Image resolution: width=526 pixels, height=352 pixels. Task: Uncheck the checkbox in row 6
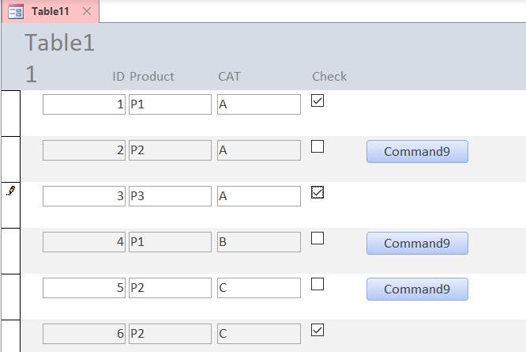(x=317, y=330)
